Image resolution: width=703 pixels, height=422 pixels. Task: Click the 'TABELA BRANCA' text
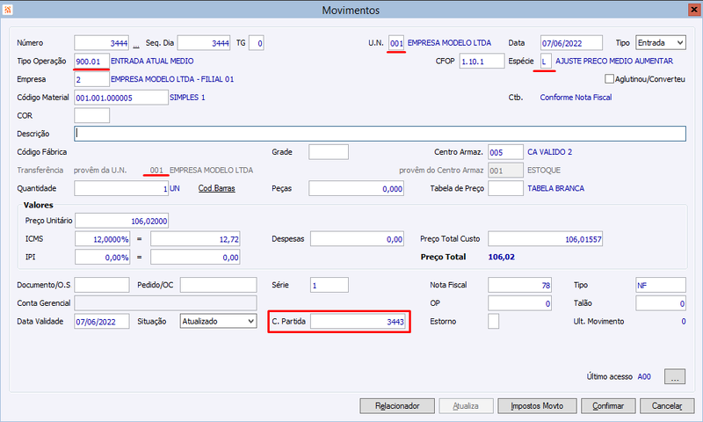coord(555,188)
